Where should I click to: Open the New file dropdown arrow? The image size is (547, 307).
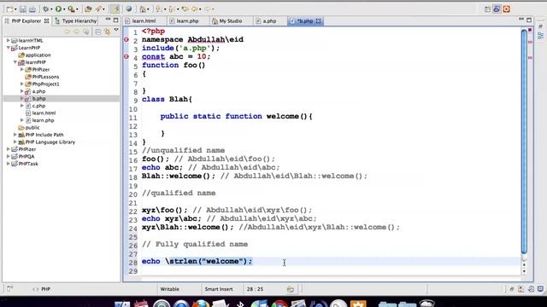coord(15,9)
